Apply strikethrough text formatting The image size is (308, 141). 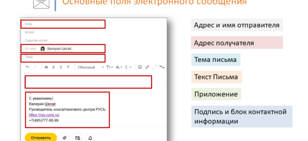tap(68, 67)
